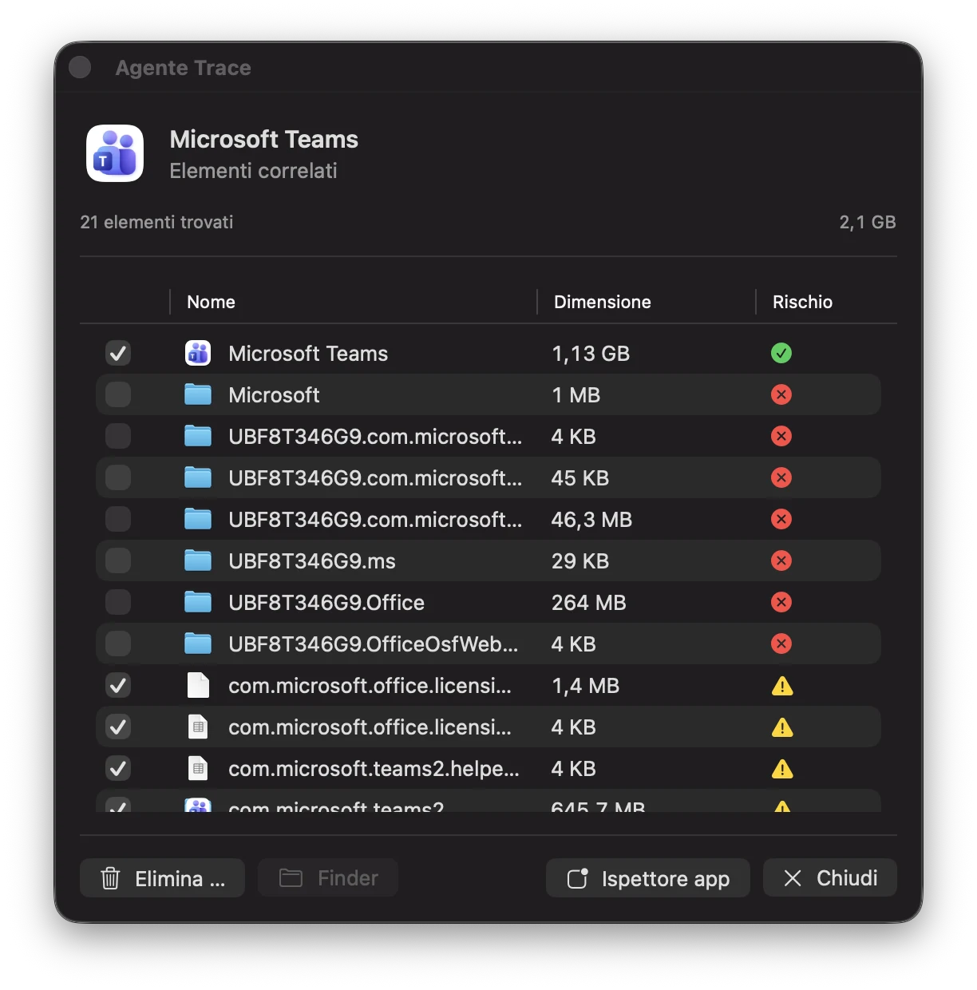This screenshot has height=990, width=977.
Task: Click the UBF8T346G9.ms folder icon
Action: 198,560
